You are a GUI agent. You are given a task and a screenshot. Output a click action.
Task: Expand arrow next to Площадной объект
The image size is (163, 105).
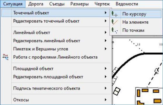[106, 69]
